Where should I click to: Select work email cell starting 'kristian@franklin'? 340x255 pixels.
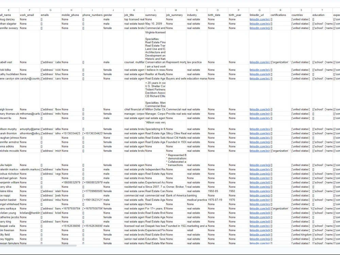[x=30, y=213]
